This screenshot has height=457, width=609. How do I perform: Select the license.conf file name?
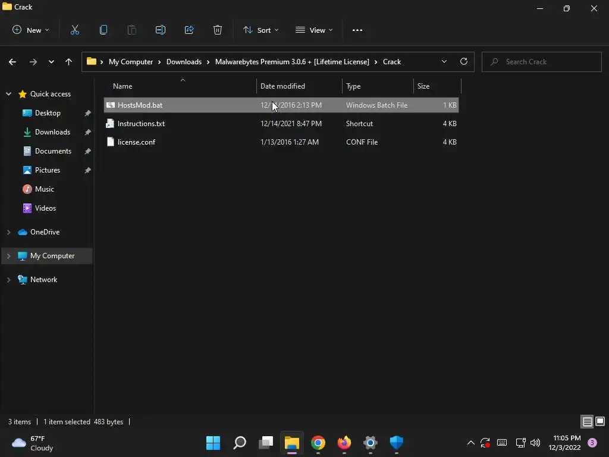coord(136,142)
